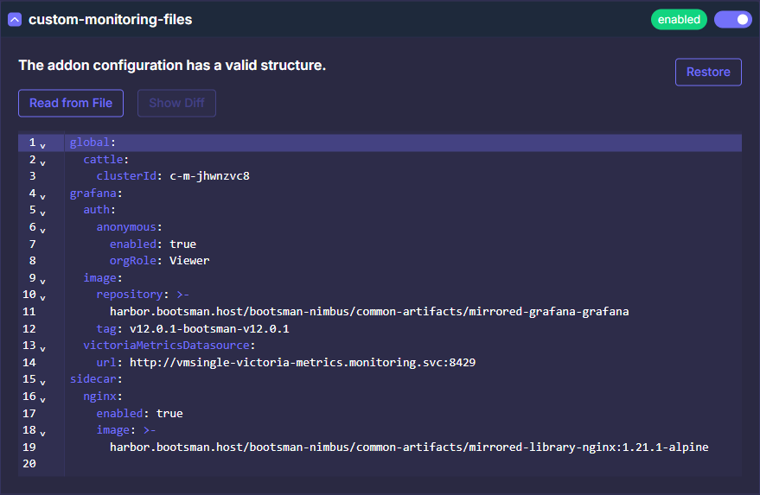760x495 pixels.
Task: Place cursor on the clusterId value line
Action: click(x=209, y=176)
